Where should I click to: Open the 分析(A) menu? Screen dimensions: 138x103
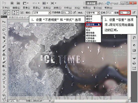[68, 8]
